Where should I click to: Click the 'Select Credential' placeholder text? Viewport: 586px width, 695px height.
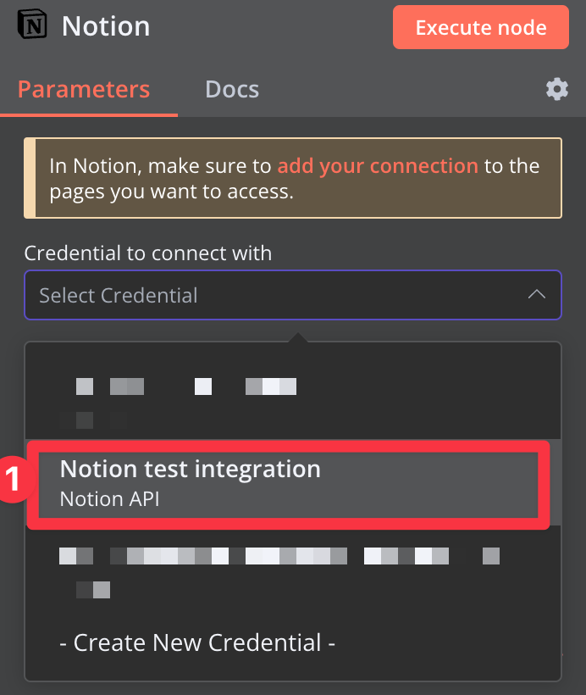[119, 296]
